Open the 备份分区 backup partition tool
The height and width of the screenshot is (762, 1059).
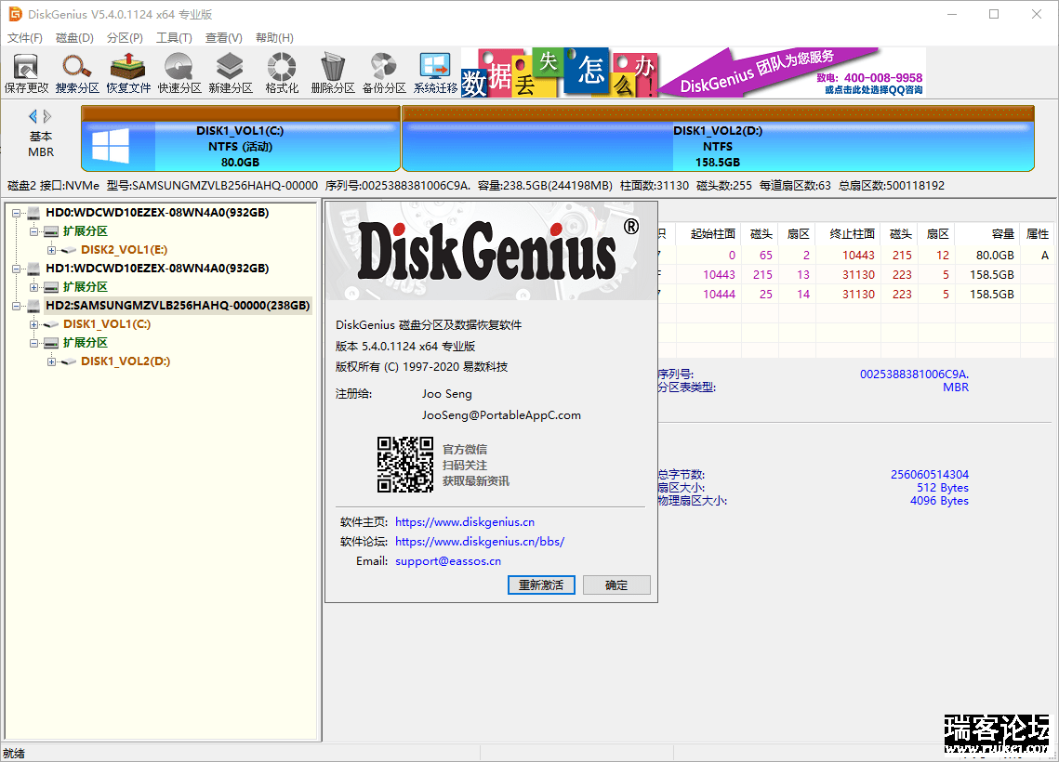click(x=384, y=72)
